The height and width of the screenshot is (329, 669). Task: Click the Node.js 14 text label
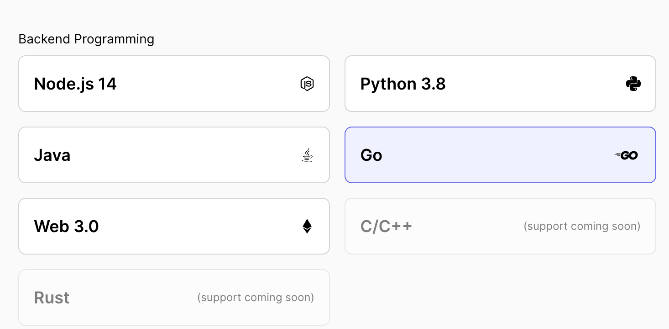click(75, 84)
